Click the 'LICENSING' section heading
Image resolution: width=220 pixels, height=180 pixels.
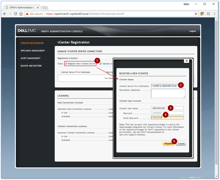63,96
